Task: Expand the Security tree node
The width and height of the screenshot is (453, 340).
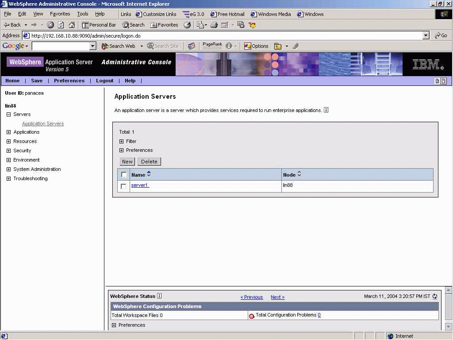Action: click(x=9, y=151)
